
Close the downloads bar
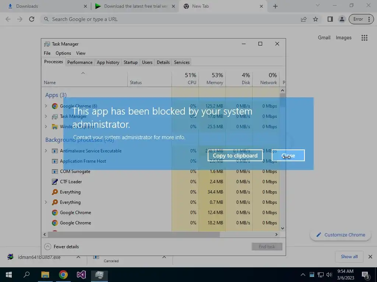pos(370,257)
